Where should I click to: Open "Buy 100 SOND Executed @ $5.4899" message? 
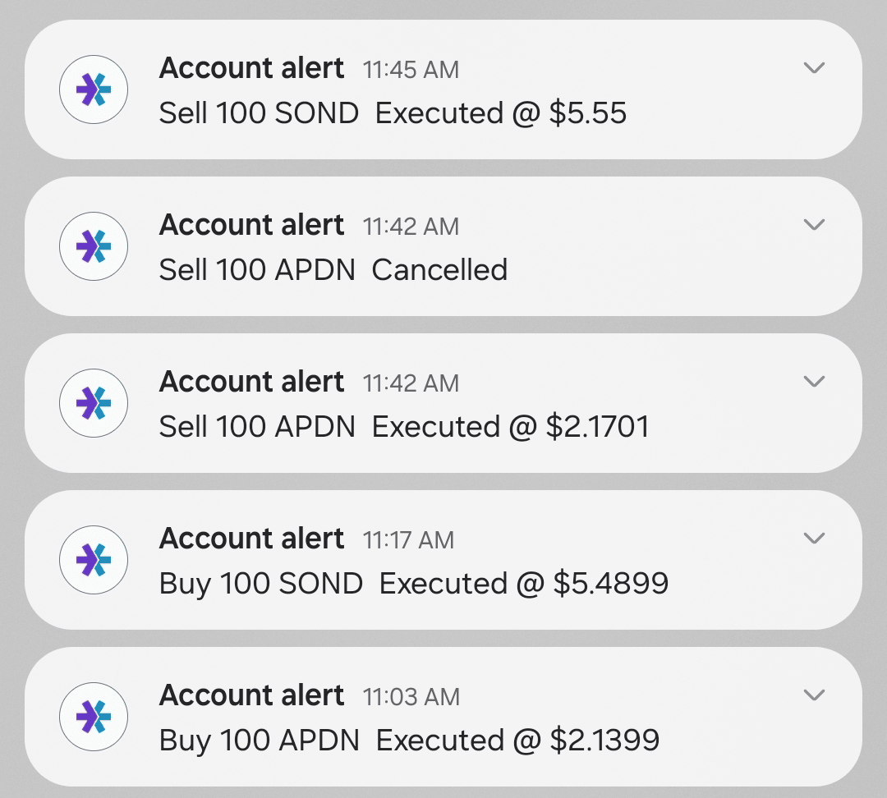[414, 584]
